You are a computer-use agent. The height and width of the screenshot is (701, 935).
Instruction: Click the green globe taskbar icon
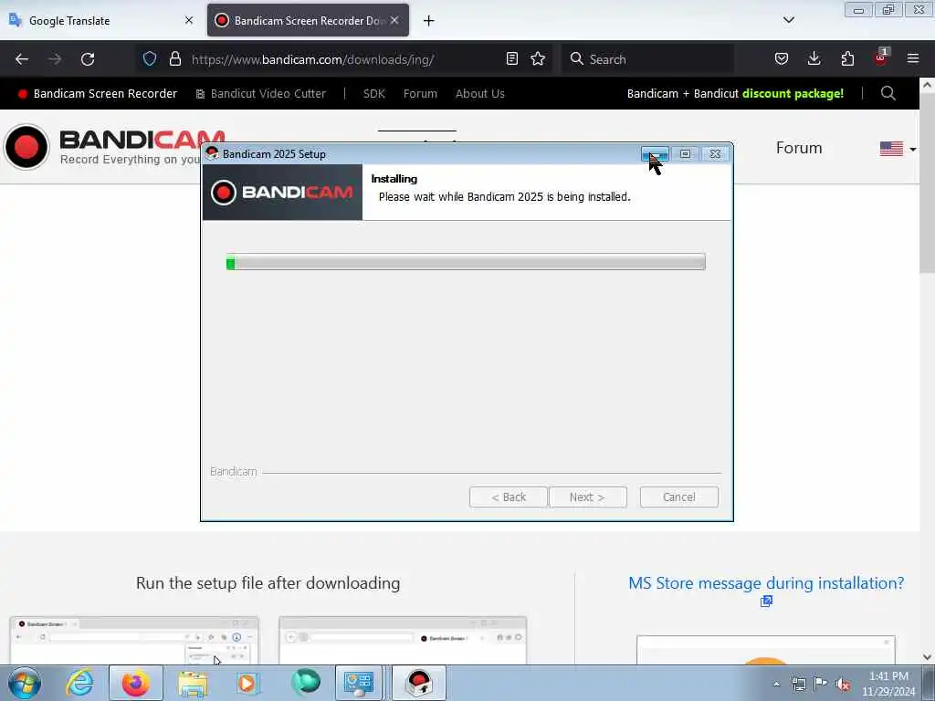(x=305, y=682)
